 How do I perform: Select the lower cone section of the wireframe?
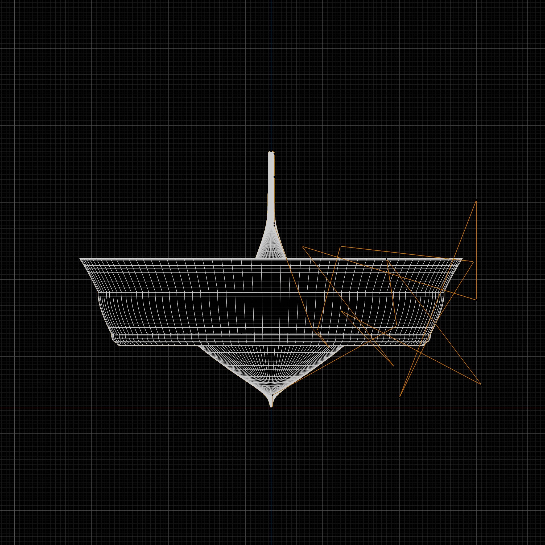pos(271,367)
